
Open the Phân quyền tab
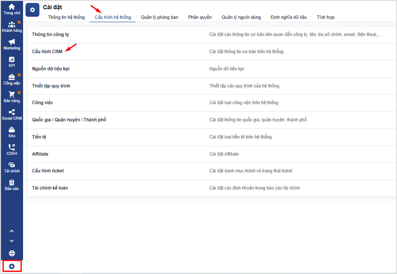tap(200, 17)
